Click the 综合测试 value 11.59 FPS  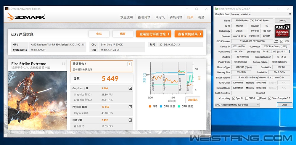coord(107,126)
